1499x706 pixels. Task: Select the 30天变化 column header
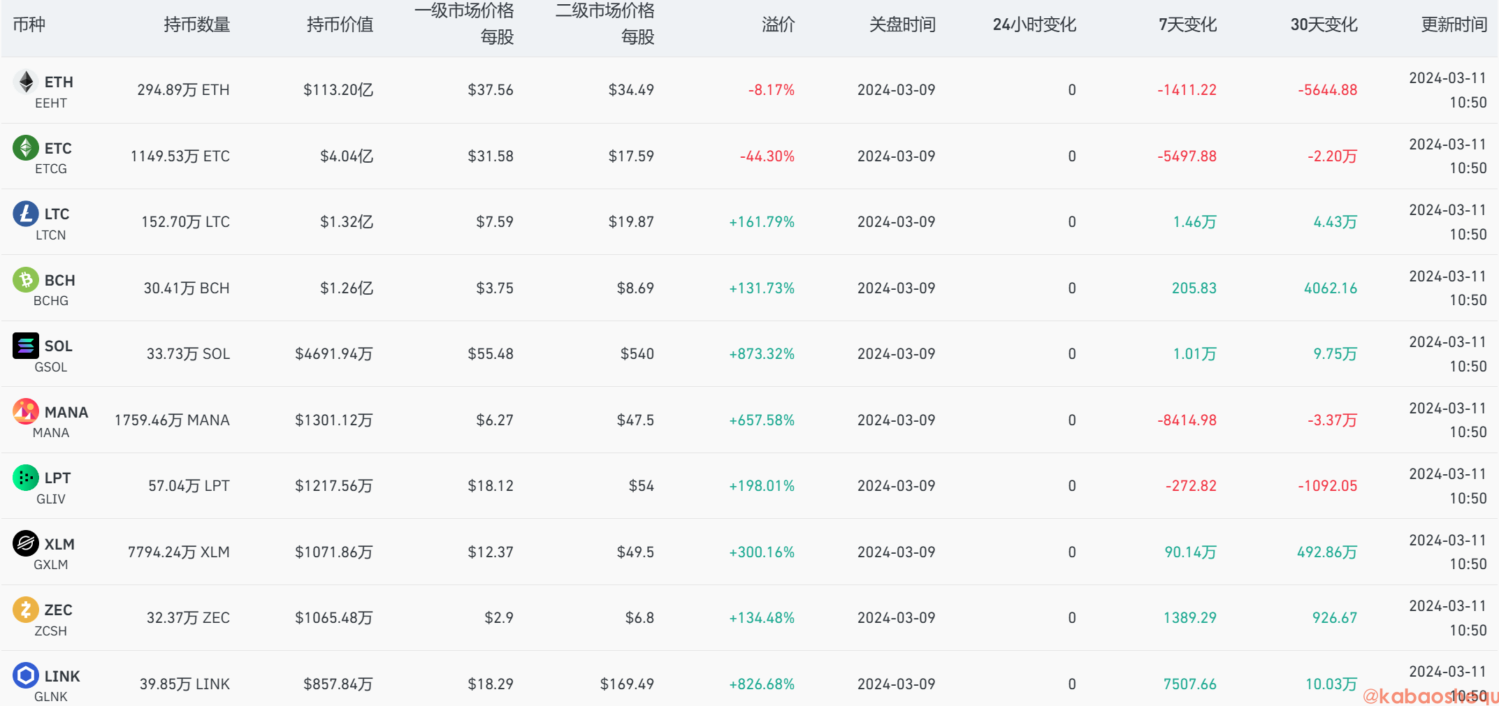pos(1324,24)
